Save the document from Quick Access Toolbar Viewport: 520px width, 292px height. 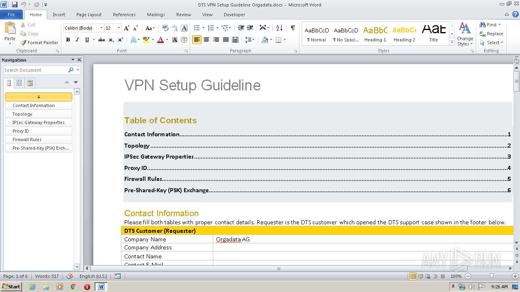tap(15, 4)
